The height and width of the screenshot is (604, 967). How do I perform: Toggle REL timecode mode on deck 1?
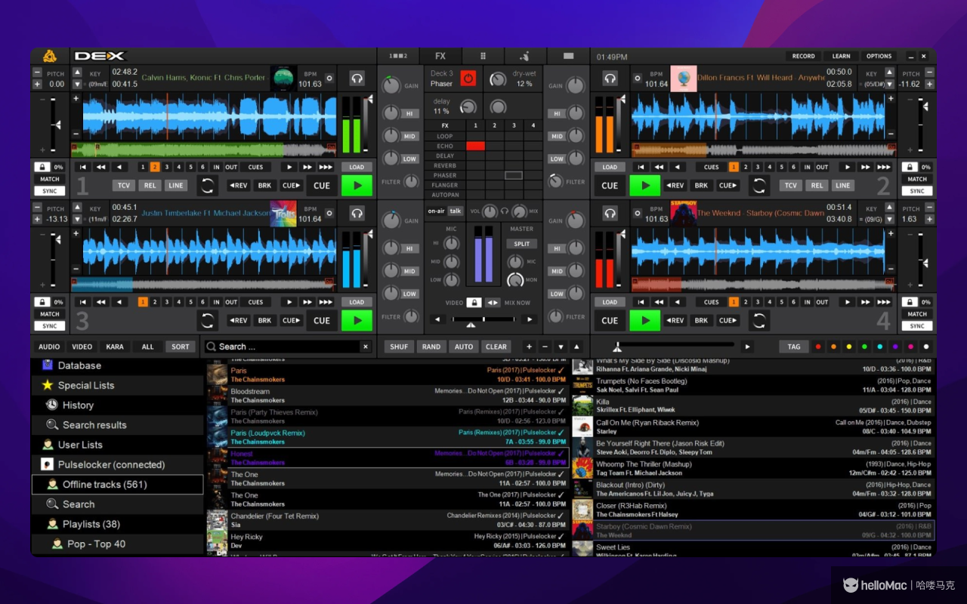coord(150,185)
